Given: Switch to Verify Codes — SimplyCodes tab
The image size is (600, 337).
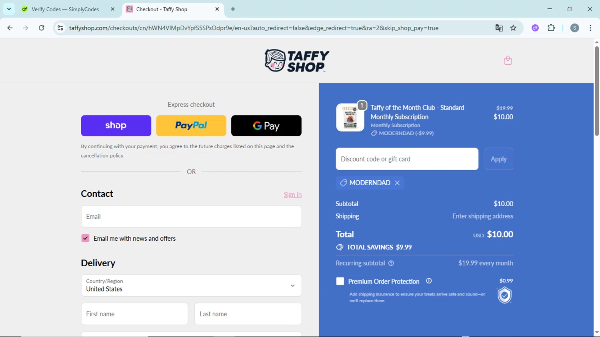Looking at the screenshot, I should pos(65,9).
